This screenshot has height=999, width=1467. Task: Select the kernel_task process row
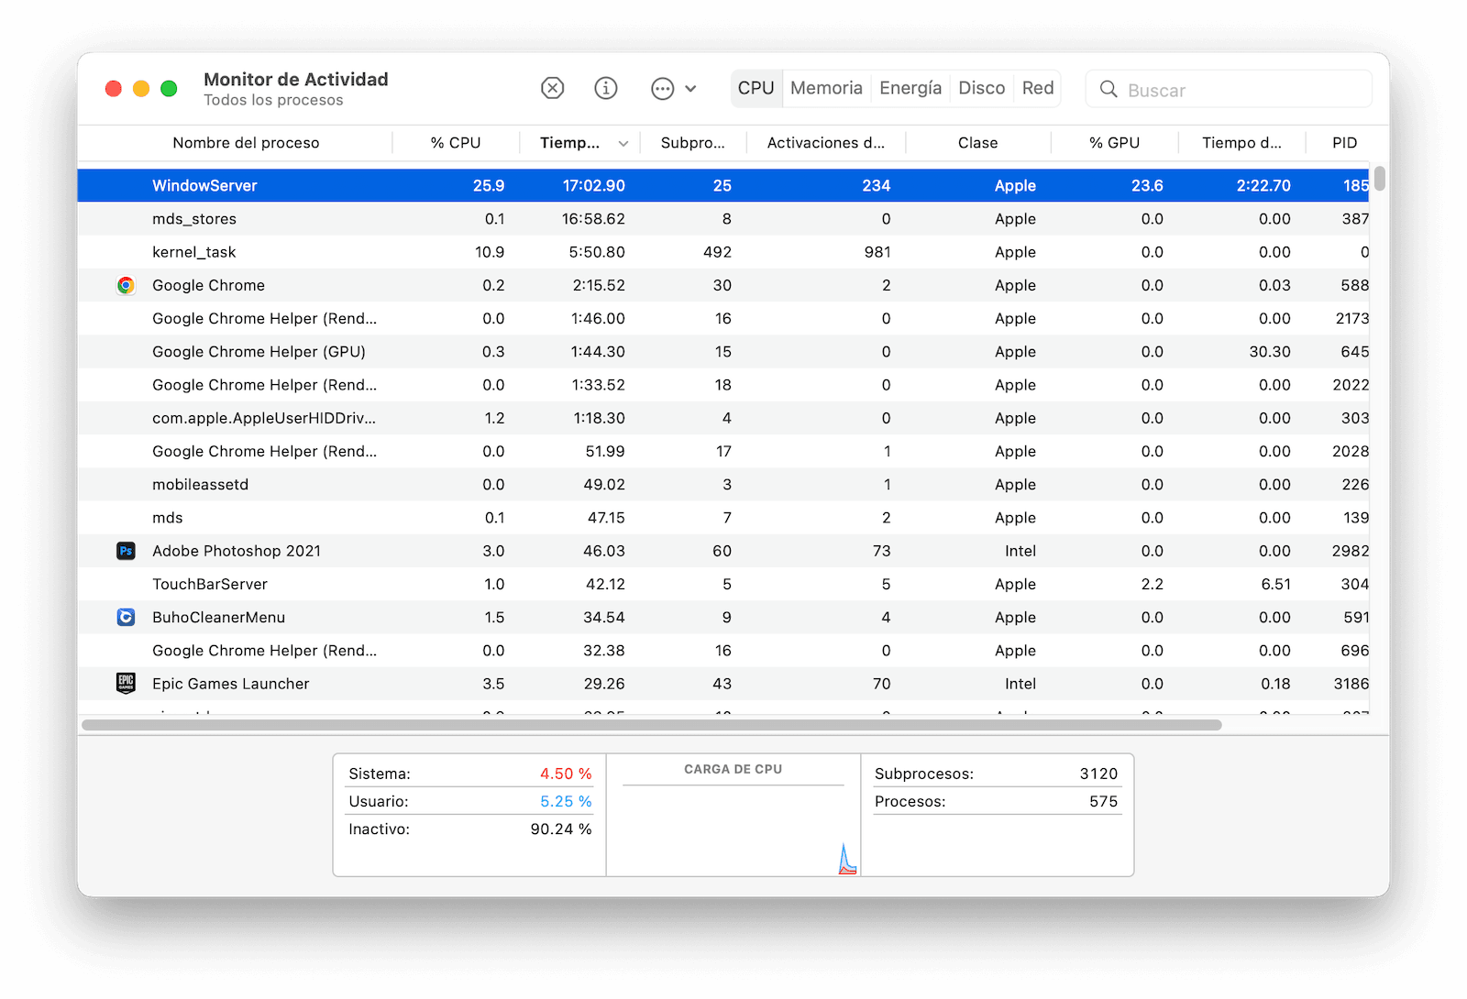pos(723,252)
